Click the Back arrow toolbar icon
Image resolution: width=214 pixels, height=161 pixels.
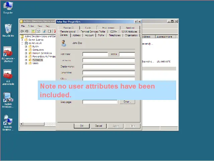(22, 31)
